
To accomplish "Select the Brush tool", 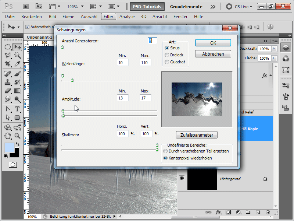I will [17, 73].
